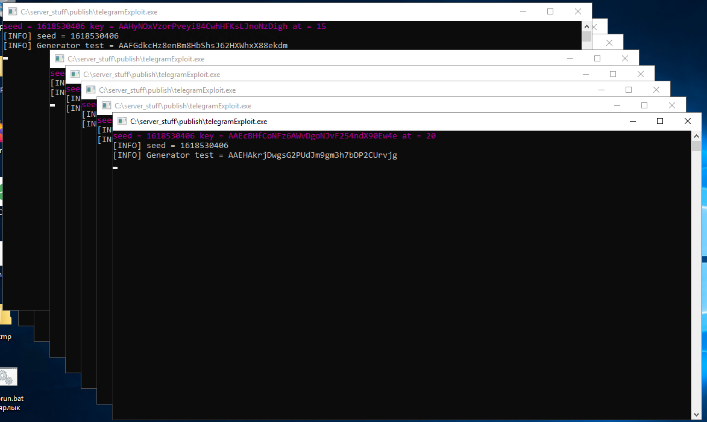Maximize the frontmost 'at = 20' console window
707x422 pixels.
[x=660, y=121]
